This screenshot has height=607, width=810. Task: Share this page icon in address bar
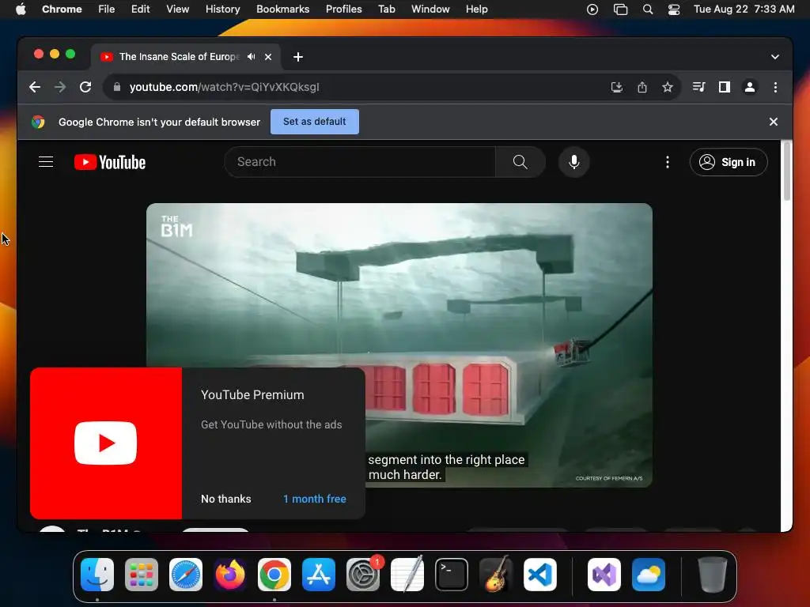point(642,87)
